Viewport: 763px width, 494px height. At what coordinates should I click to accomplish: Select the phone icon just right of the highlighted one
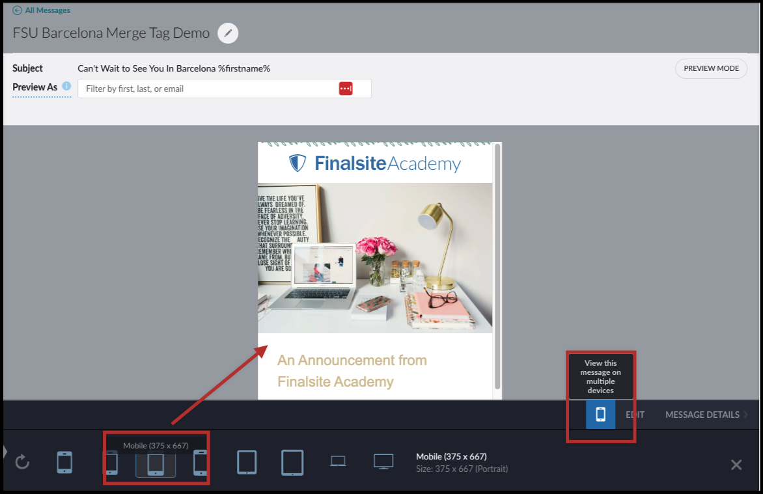pos(201,462)
